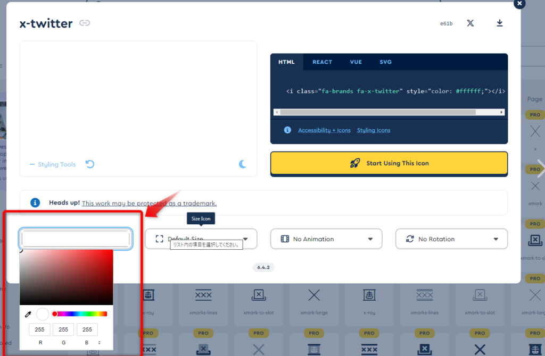Download the x-twitter icon file
Screen dimensions: 545x356
coord(499,23)
